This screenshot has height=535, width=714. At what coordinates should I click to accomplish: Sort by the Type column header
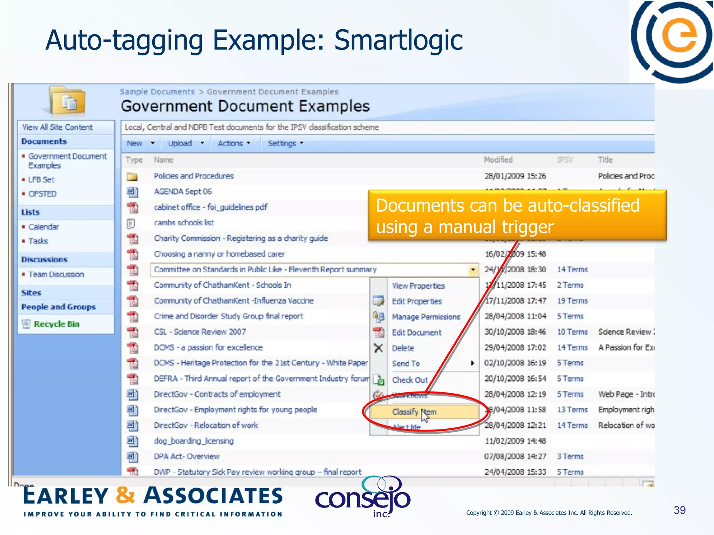pos(134,160)
